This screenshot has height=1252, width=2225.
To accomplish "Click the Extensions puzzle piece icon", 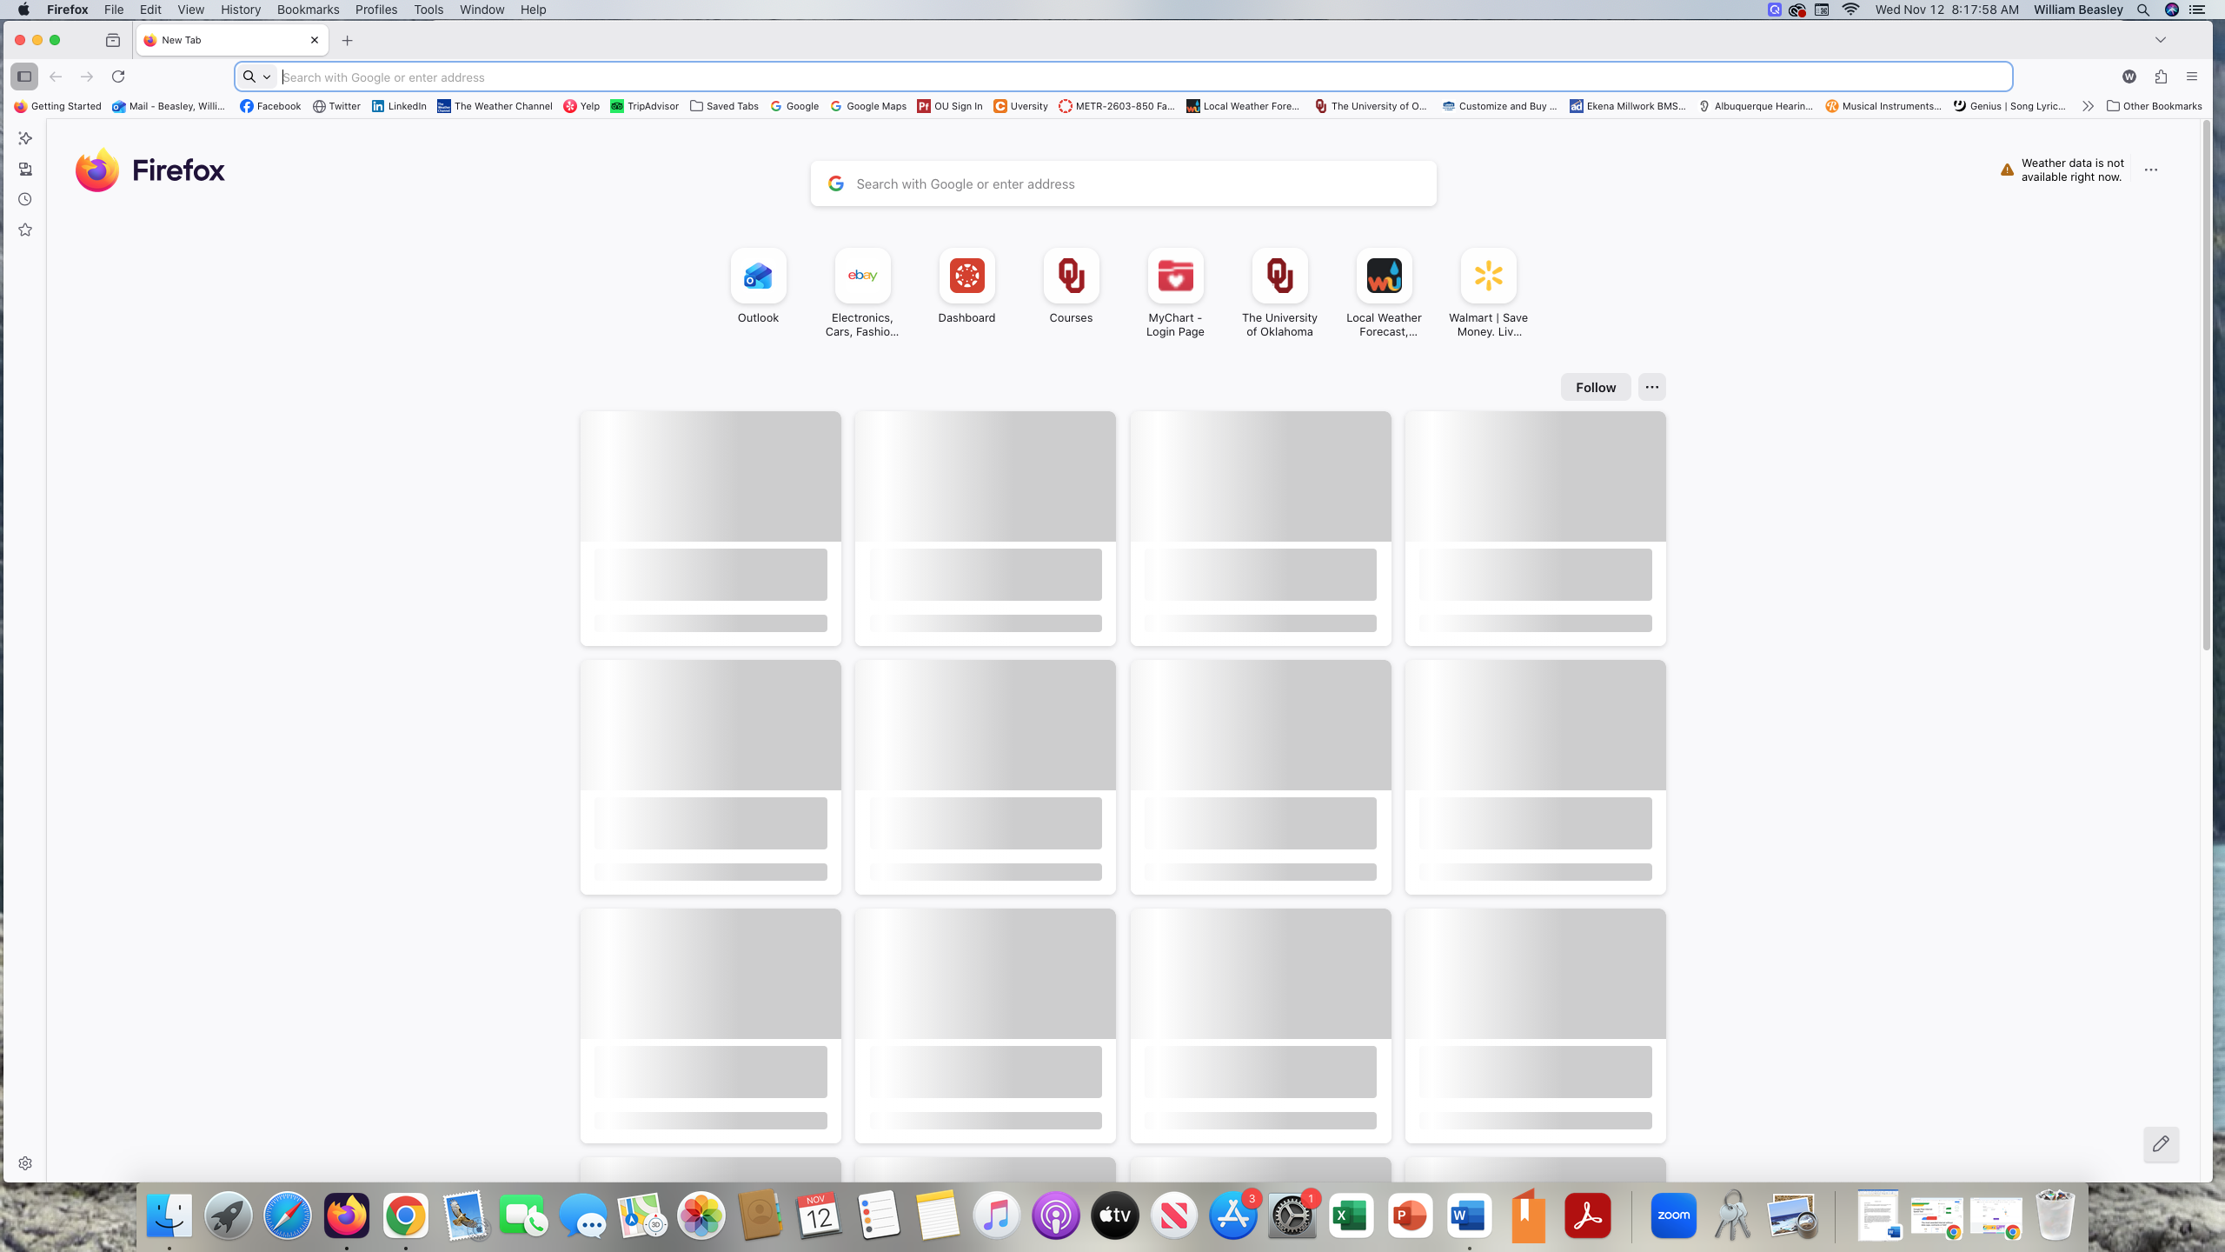I will [x=2161, y=77].
